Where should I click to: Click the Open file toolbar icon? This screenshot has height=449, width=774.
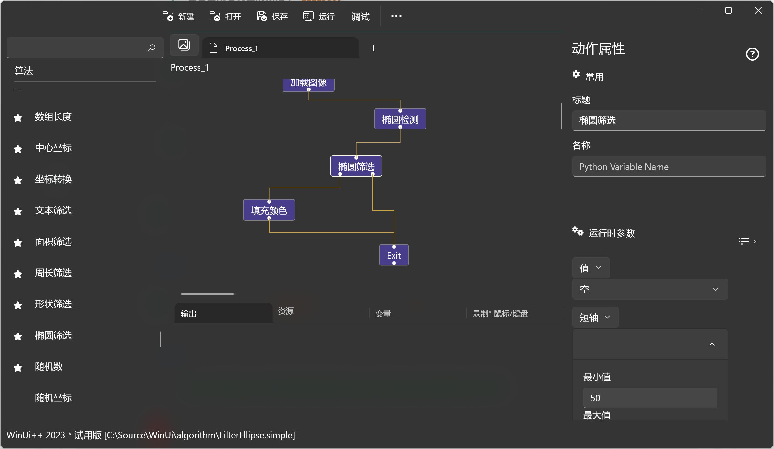[x=215, y=16]
